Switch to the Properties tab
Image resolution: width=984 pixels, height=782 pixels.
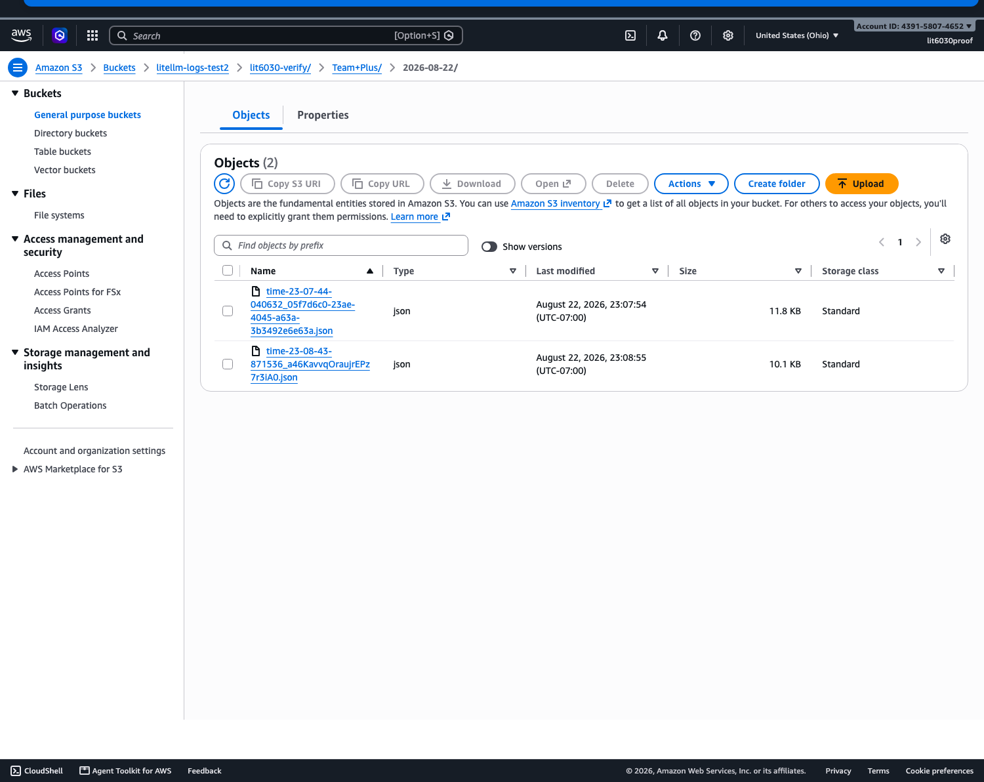tap(323, 115)
